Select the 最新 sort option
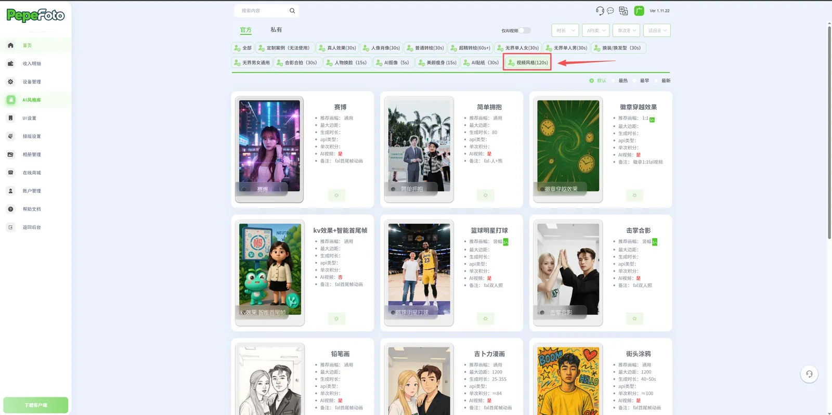Image resolution: width=832 pixels, height=415 pixels. pos(662,81)
